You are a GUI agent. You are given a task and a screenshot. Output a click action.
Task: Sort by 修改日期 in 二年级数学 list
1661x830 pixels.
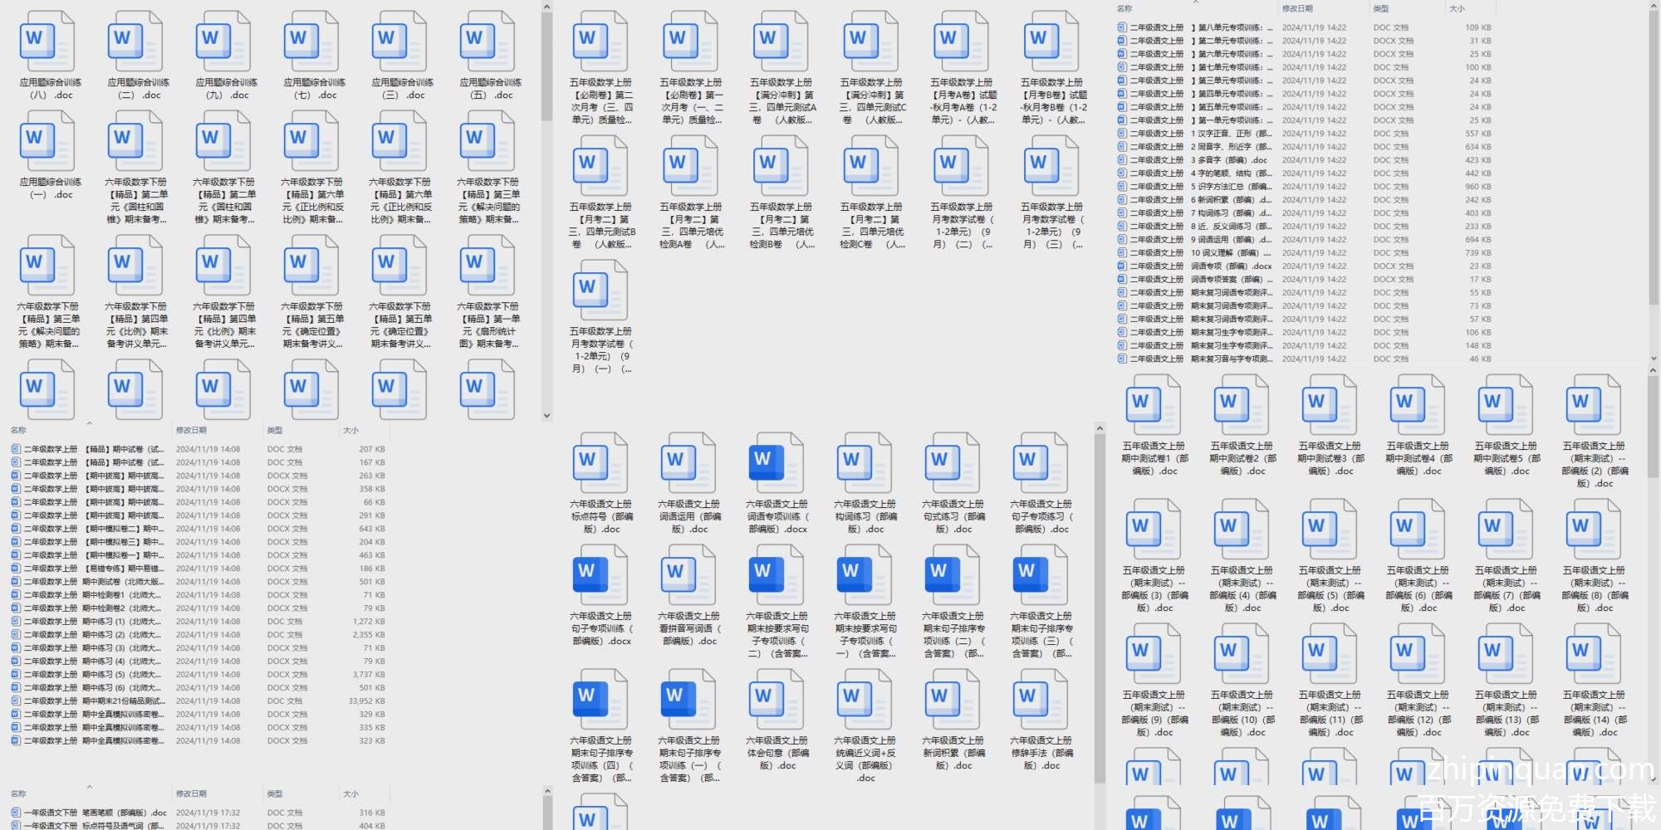tap(191, 430)
